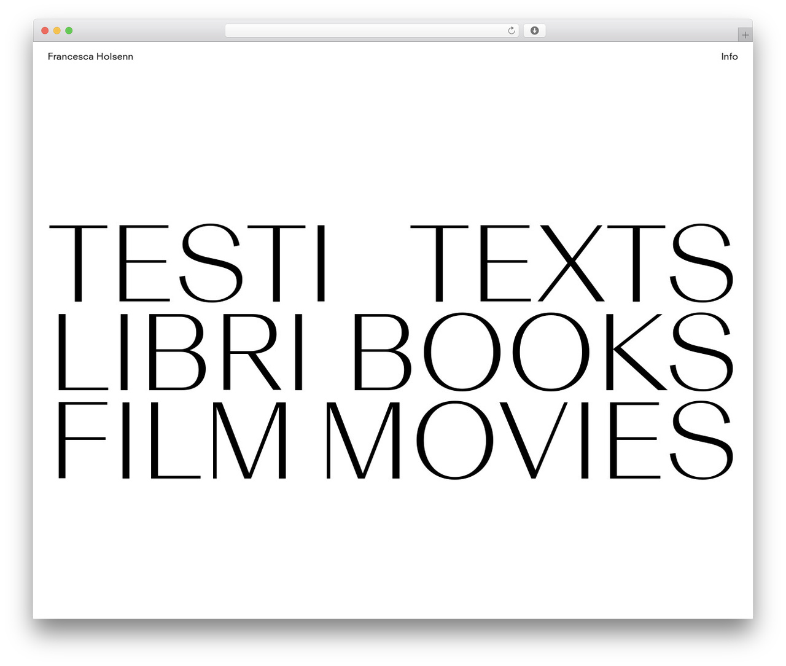
Task: Click the reload icon in the address bar
Action: pos(511,31)
